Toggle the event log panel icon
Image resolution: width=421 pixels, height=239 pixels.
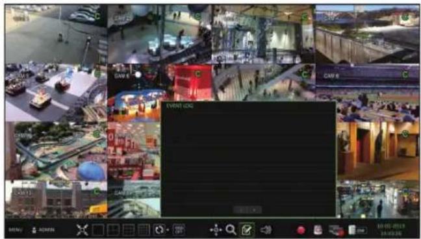(x=246, y=230)
